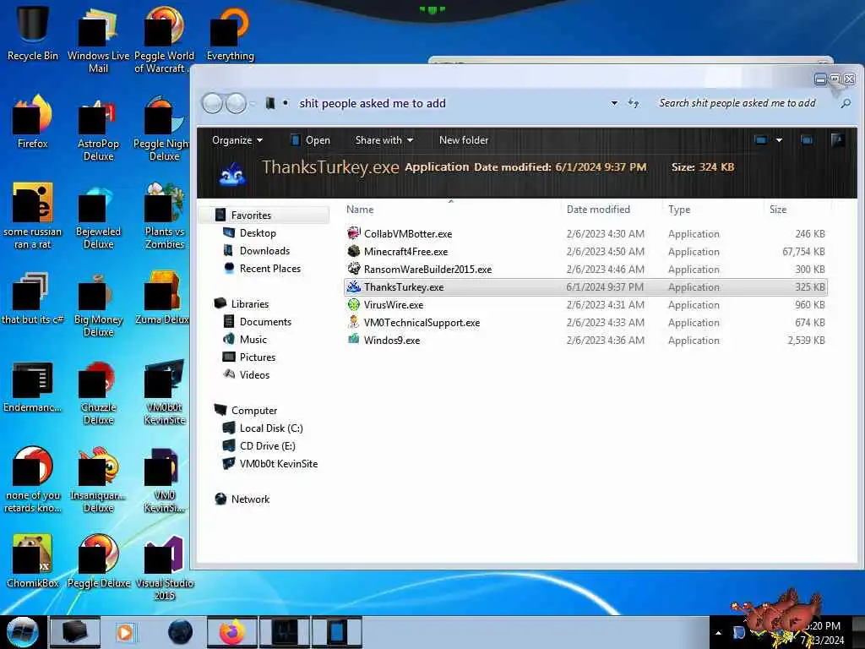Open the view options dropdown arrow
Viewport: 865px width, 649px height.
[x=779, y=140]
